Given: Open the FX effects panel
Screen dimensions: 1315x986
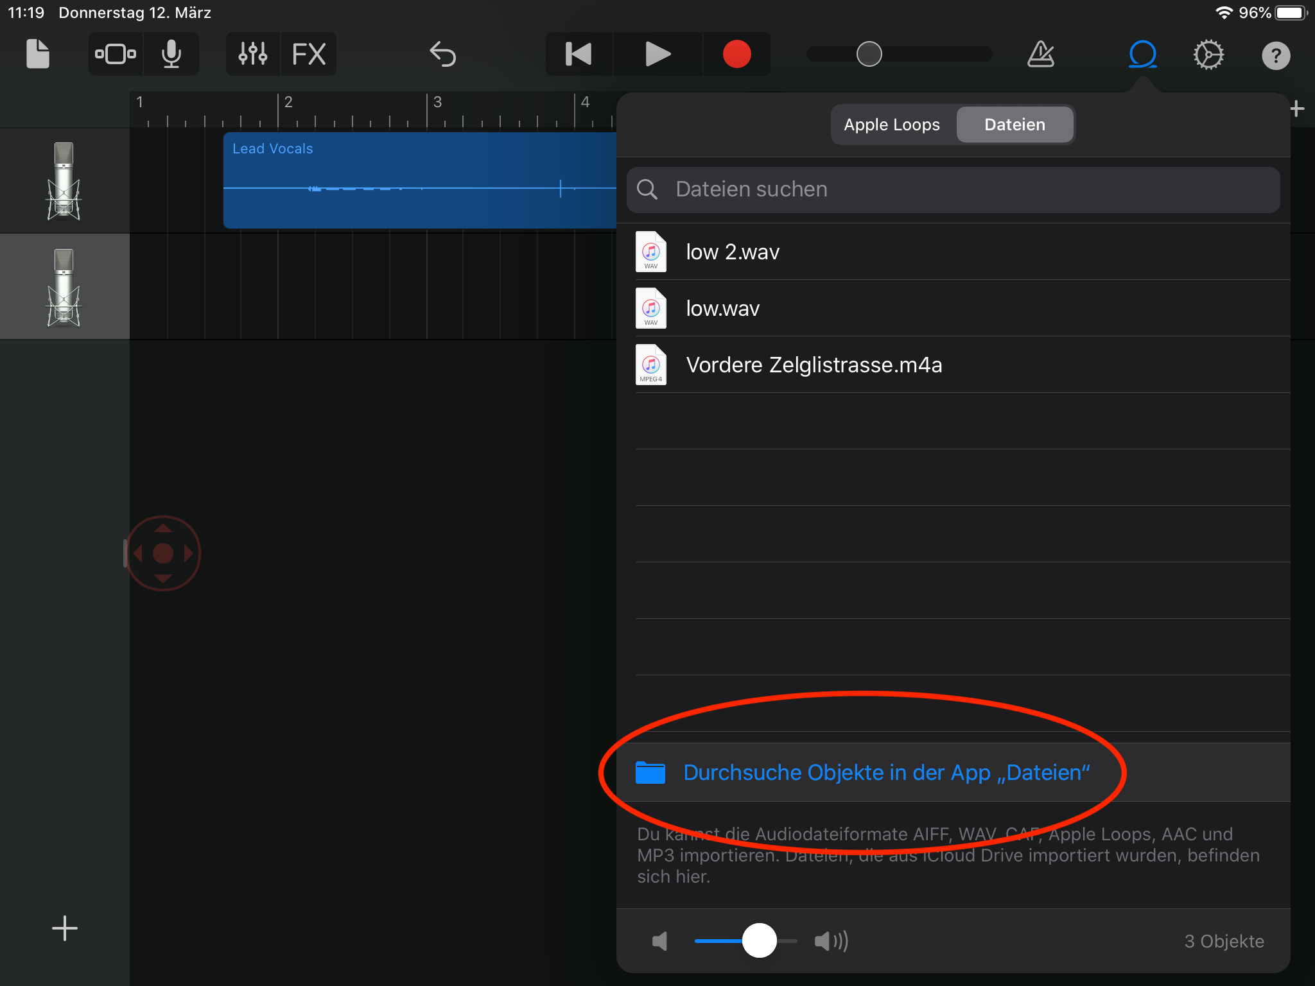Looking at the screenshot, I should coord(309,55).
